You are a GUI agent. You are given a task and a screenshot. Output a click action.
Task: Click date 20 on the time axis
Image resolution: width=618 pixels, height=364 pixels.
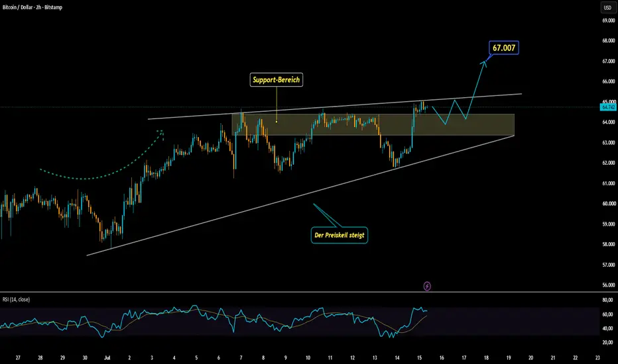coord(531,357)
